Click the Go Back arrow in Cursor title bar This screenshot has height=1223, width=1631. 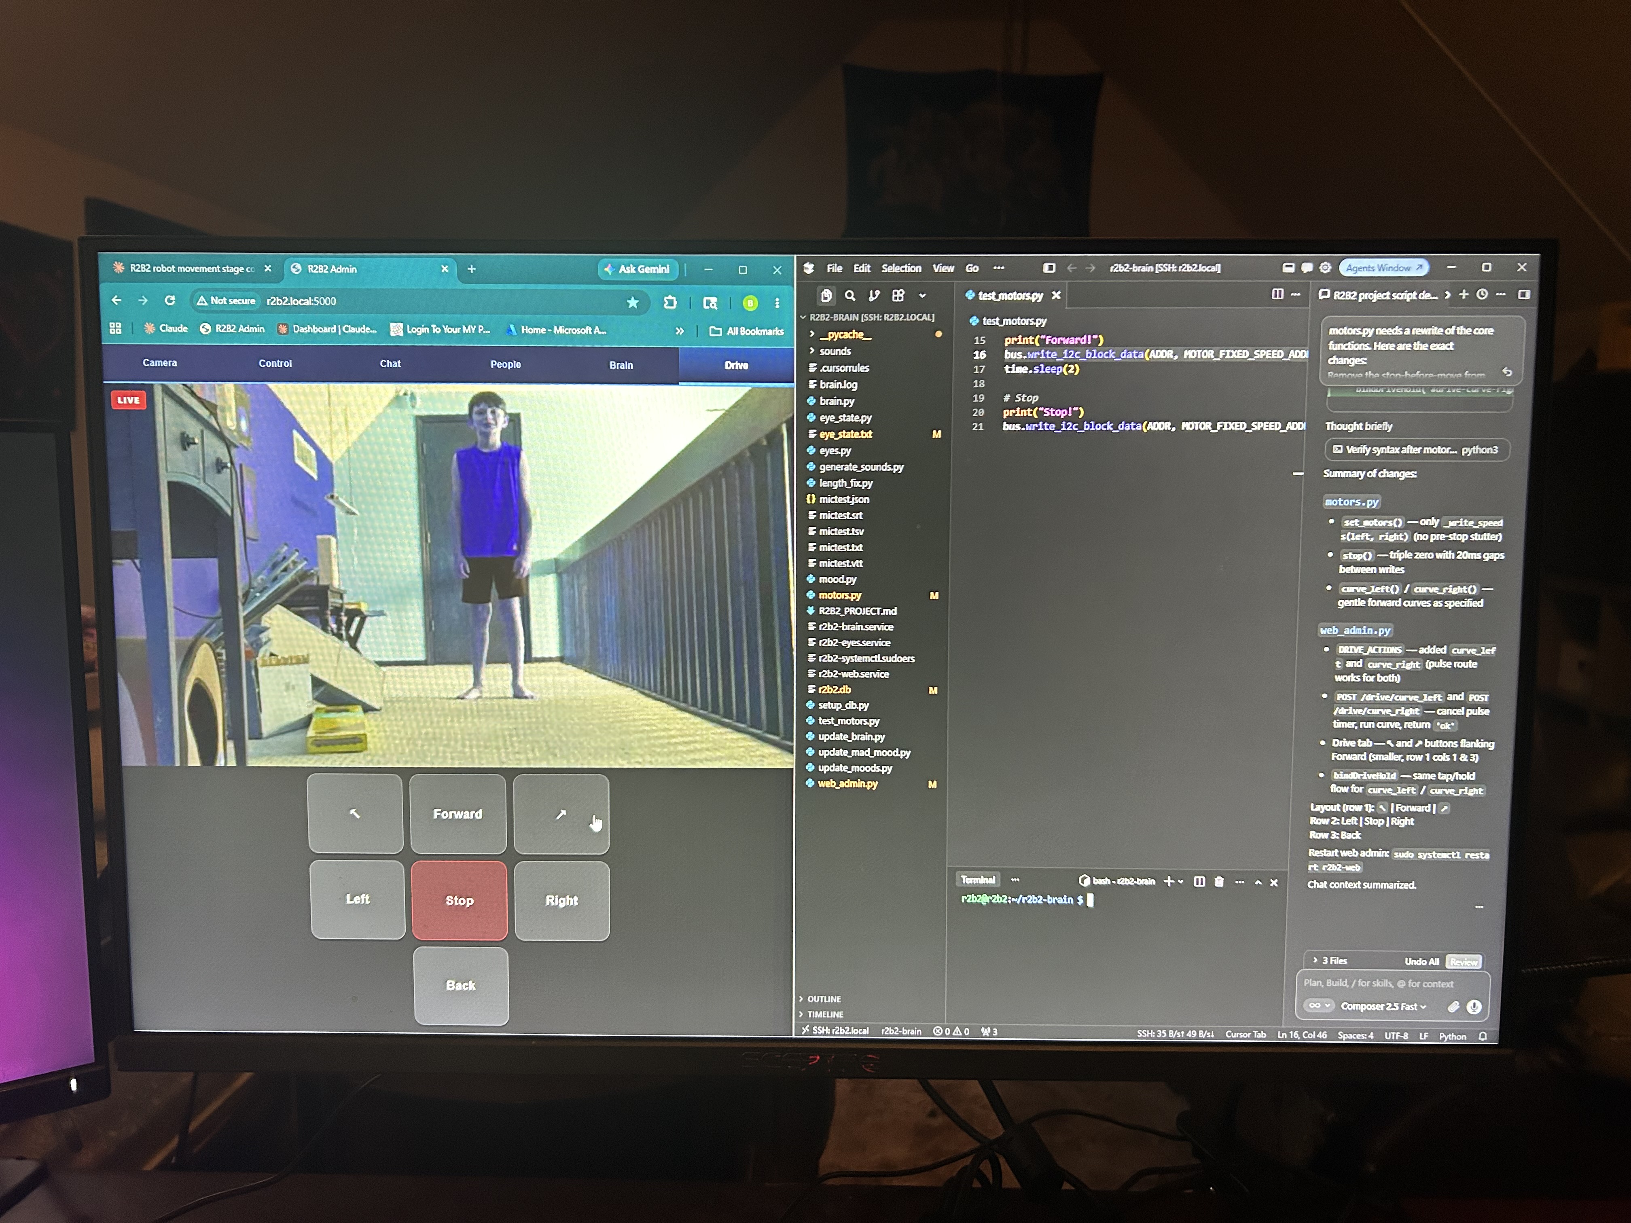coord(1072,268)
